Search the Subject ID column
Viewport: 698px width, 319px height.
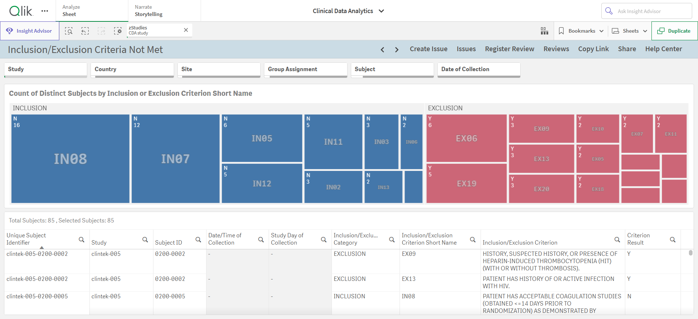[198, 240]
